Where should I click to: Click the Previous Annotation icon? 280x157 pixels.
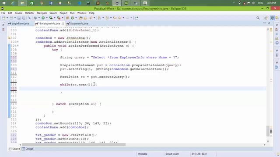107,18
